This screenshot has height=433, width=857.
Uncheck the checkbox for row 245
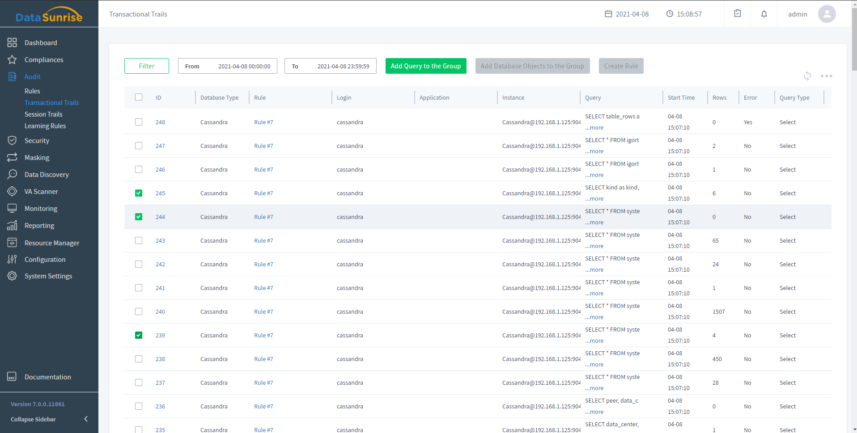click(x=139, y=193)
